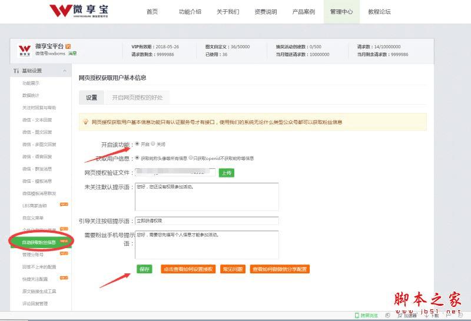Click the 微享宝平台 account avatar logo

pos(25,51)
